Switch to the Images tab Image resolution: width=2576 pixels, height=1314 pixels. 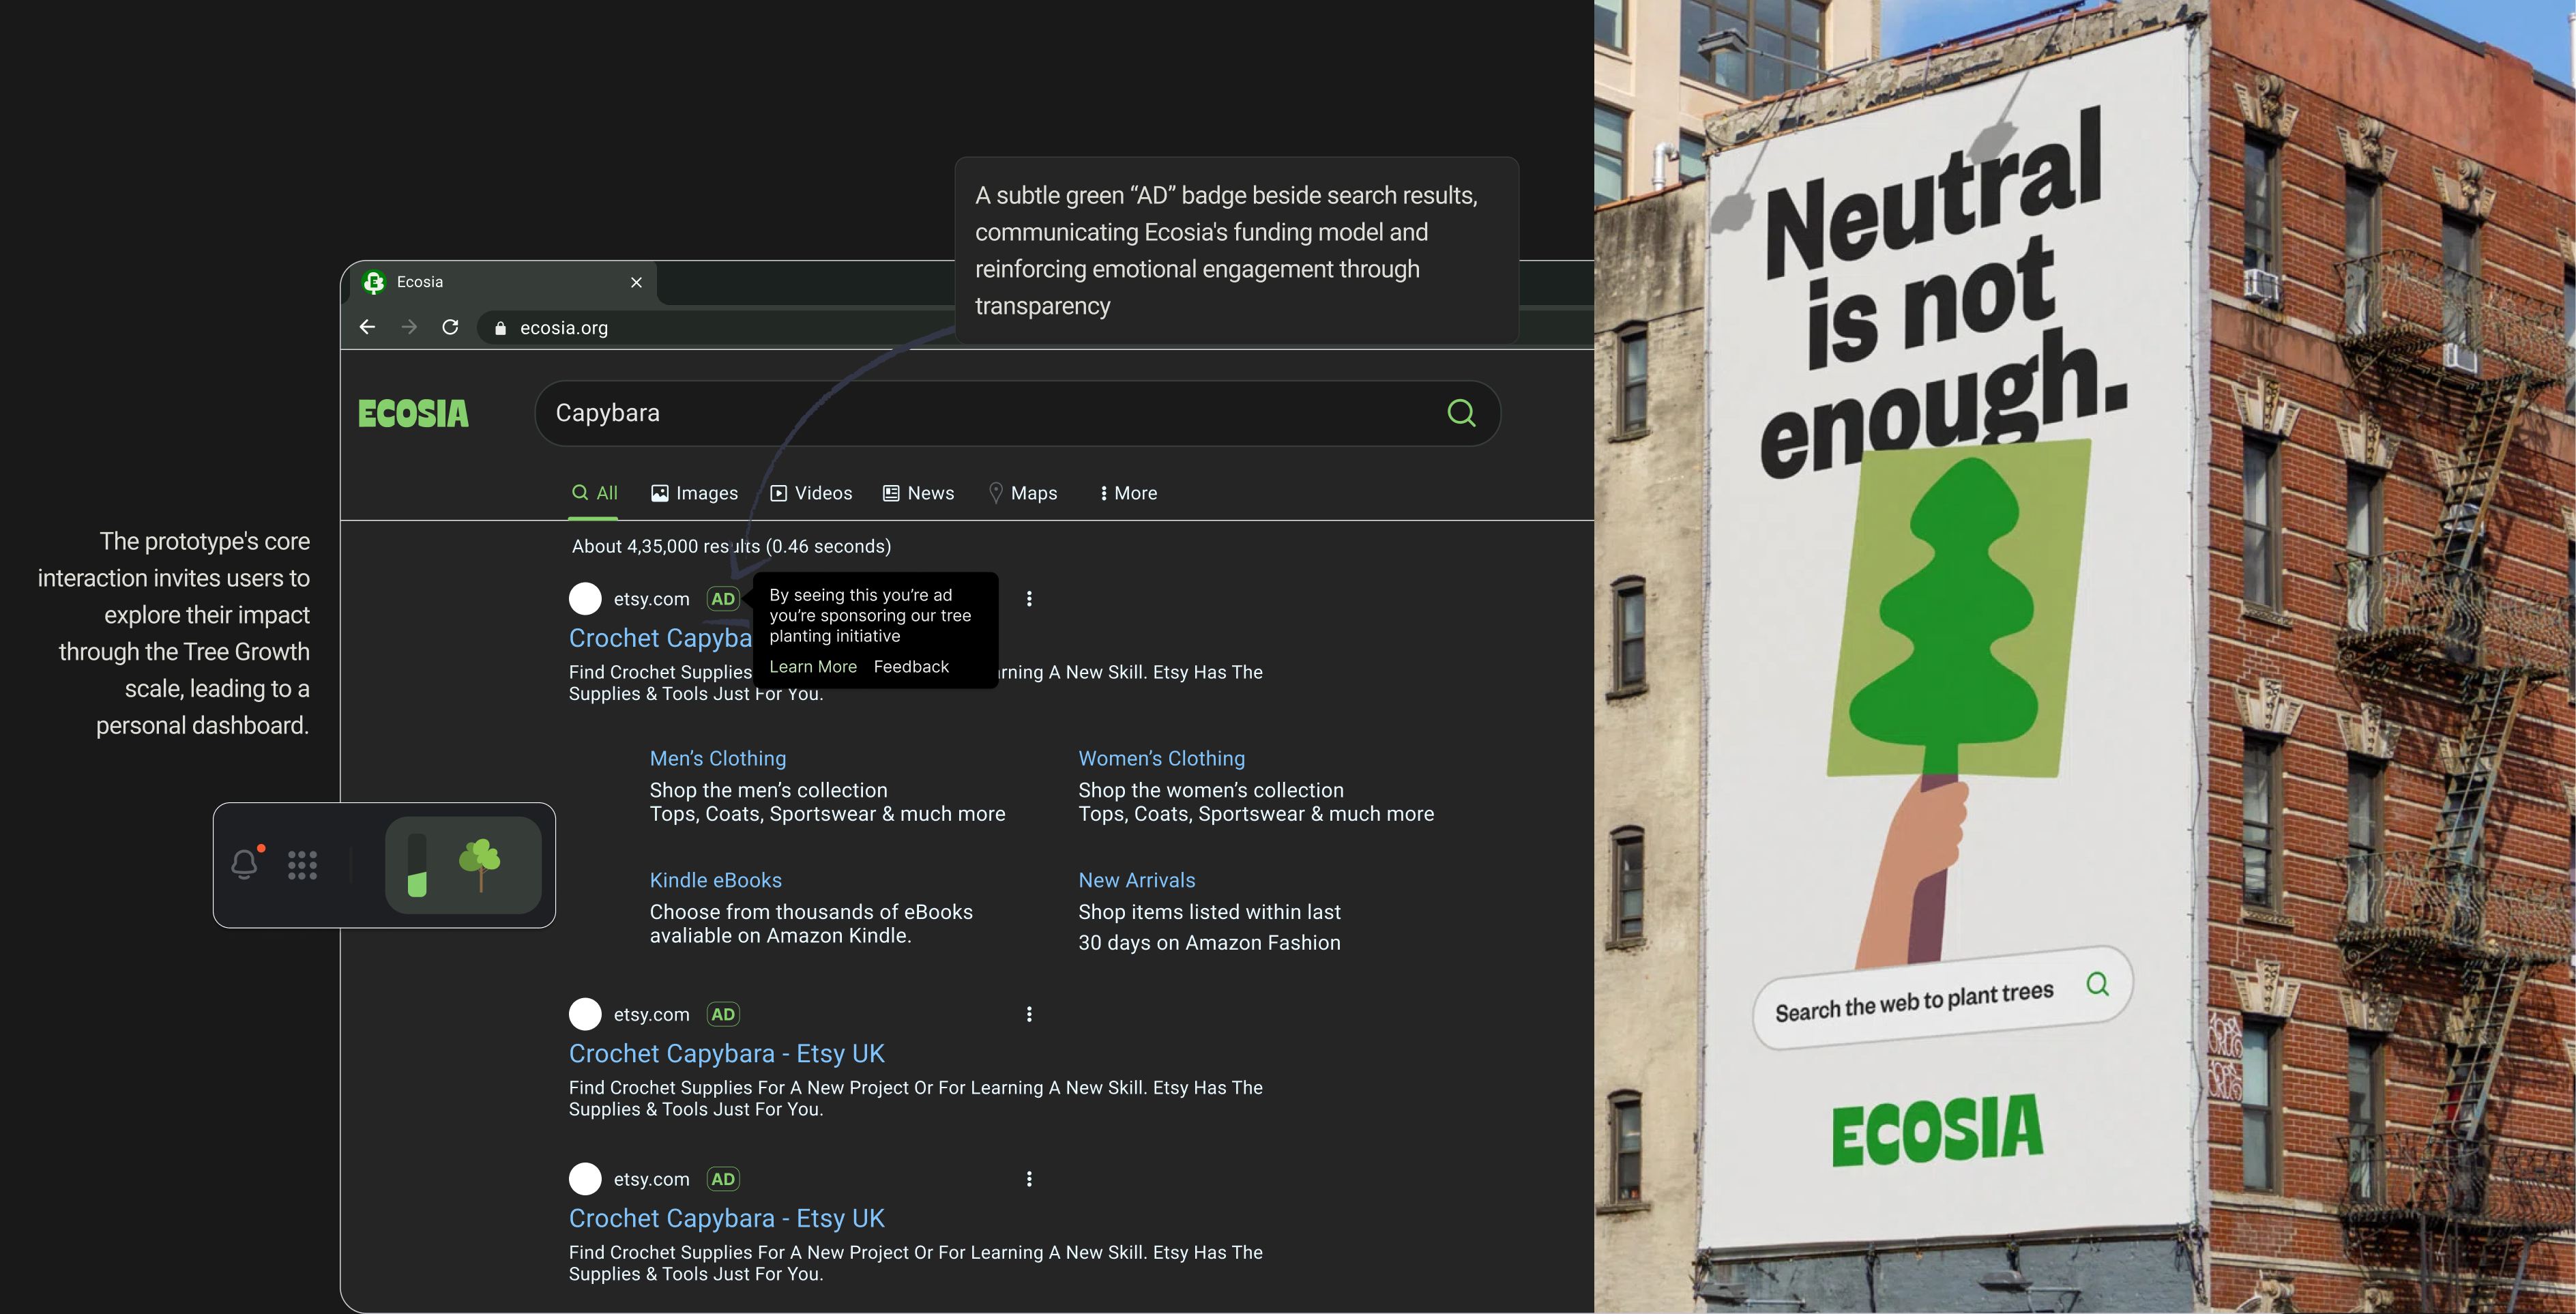(x=694, y=493)
